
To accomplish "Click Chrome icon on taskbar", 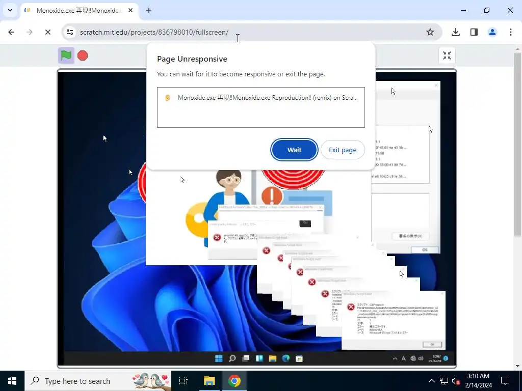I will [234, 381].
